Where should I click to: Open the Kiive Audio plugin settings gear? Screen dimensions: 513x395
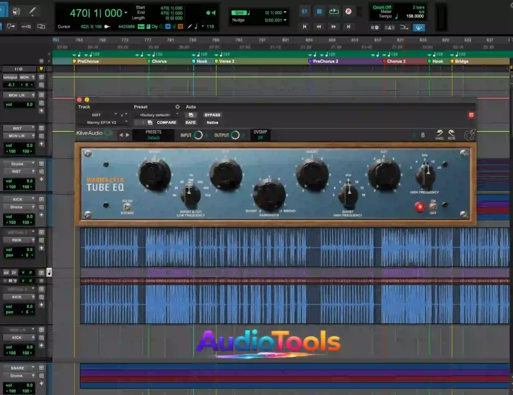tap(469, 135)
